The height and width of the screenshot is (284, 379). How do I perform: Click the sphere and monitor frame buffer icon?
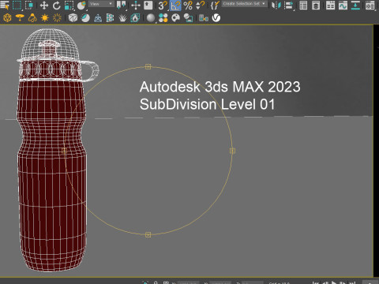coord(188,18)
